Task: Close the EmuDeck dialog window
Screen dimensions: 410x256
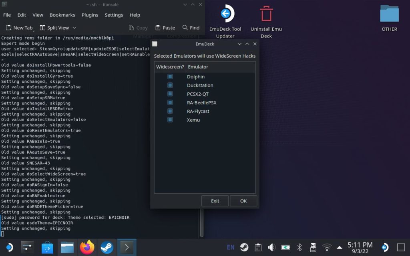Action: pyautogui.click(x=255, y=44)
